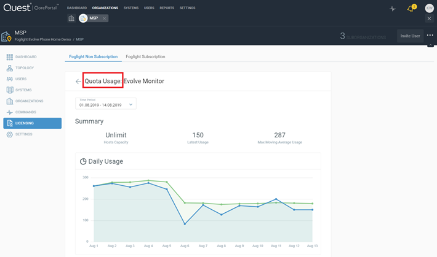Screen dimensions: 437x257
Task: Click the commands pulse icon in header
Action: click(x=393, y=9)
